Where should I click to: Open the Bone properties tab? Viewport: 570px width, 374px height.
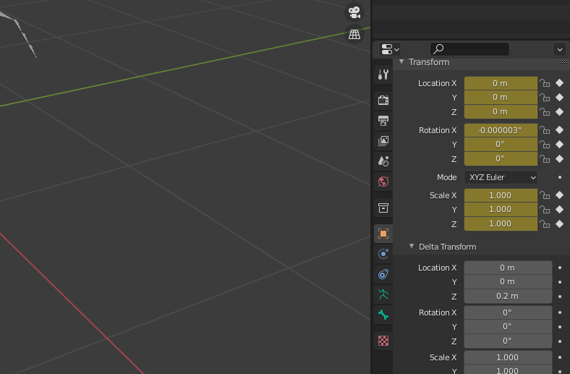[x=383, y=315]
